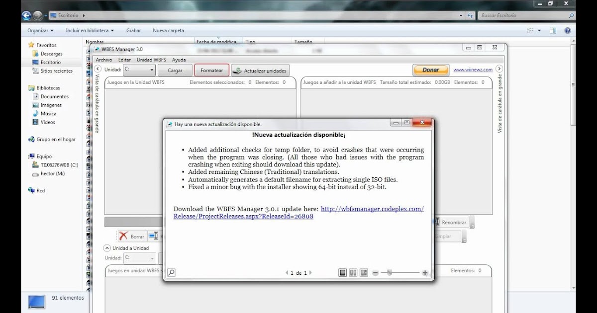Click the zoom in plus button
597x313 pixels.
pyautogui.click(x=425, y=273)
